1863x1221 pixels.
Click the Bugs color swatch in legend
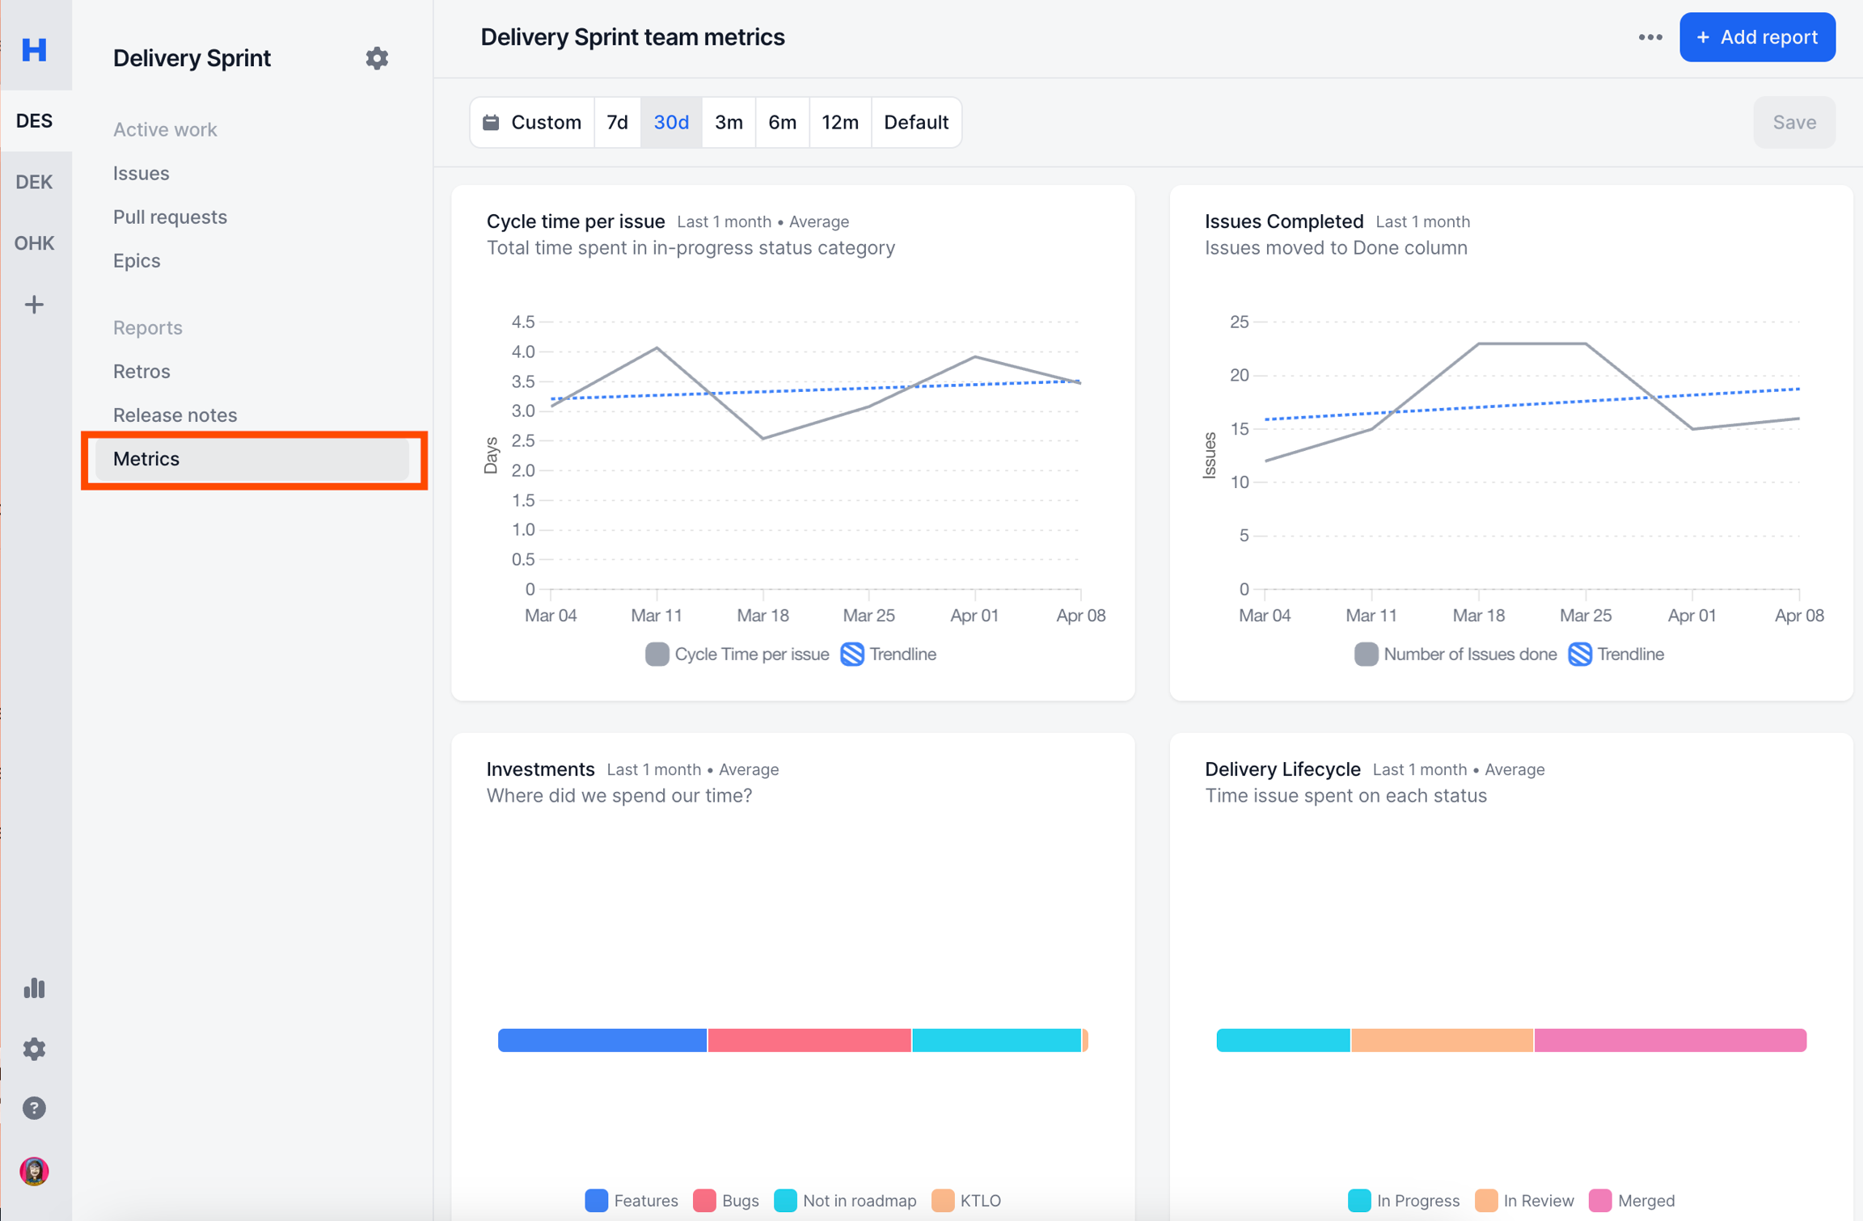click(x=704, y=1200)
